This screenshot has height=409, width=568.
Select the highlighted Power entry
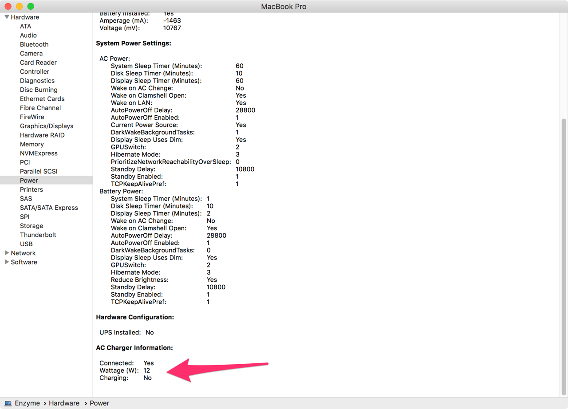[46, 181]
